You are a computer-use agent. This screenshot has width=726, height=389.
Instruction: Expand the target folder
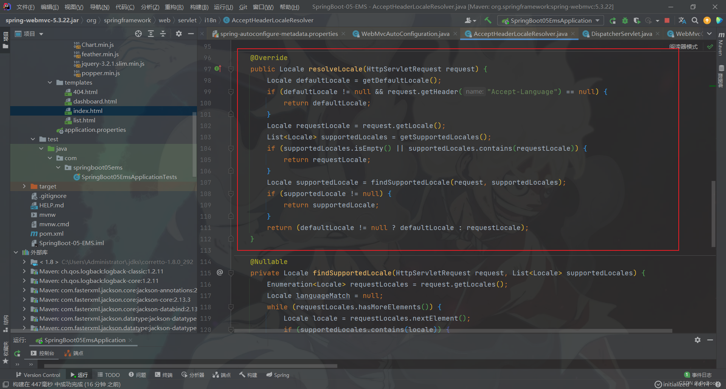pyautogui.click(x=24, y=186)
